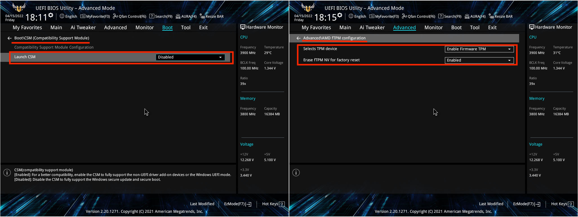Click the English language label in left BIOS
This screenshot has height=217, width=578.
coord(71,17)
